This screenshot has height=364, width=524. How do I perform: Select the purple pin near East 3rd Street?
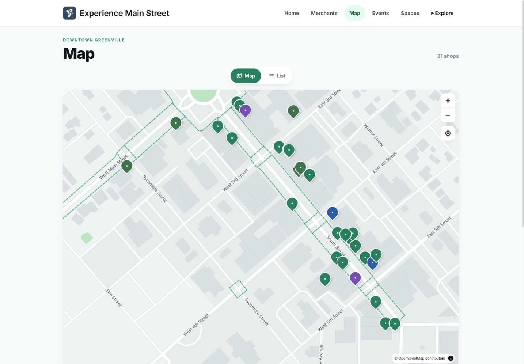point(246,110)
